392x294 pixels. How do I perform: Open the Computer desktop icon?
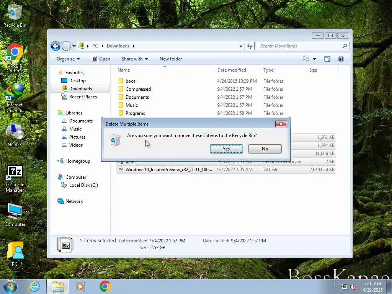pos(15,214)
